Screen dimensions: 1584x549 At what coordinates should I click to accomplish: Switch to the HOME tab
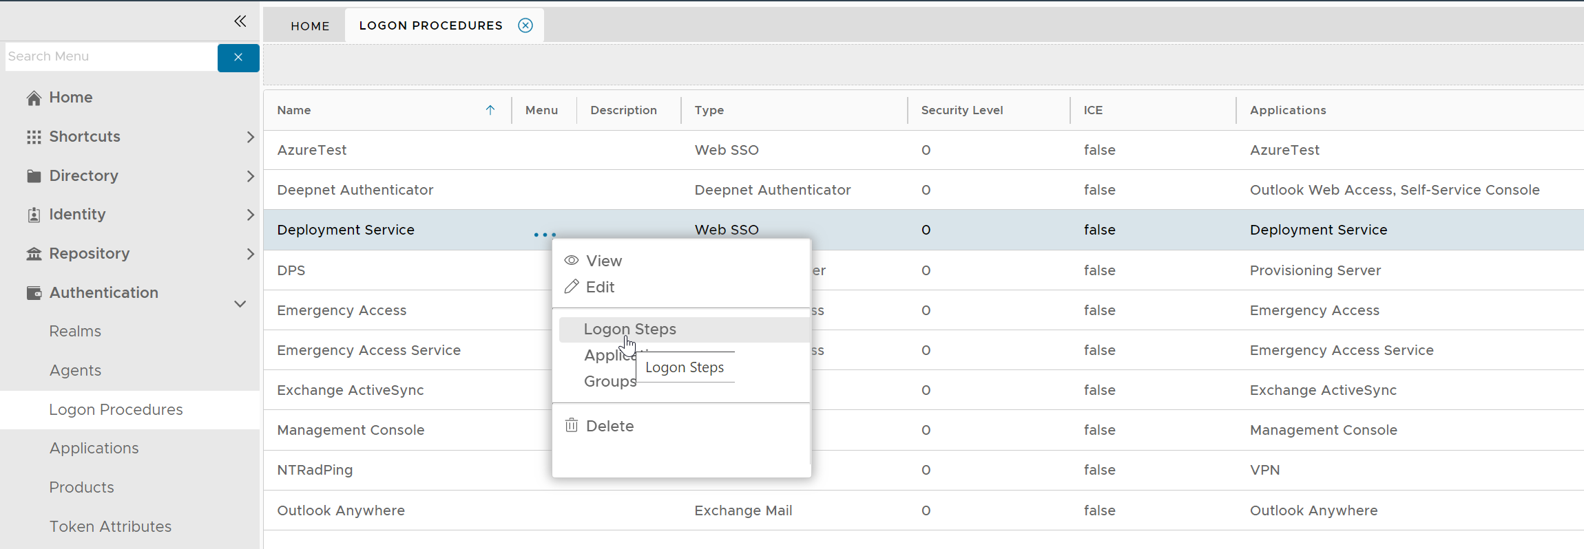pyautogui.click(x=310, y=26)
